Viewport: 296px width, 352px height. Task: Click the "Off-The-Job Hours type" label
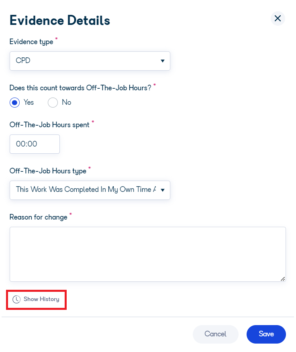[x=48, y=171]
